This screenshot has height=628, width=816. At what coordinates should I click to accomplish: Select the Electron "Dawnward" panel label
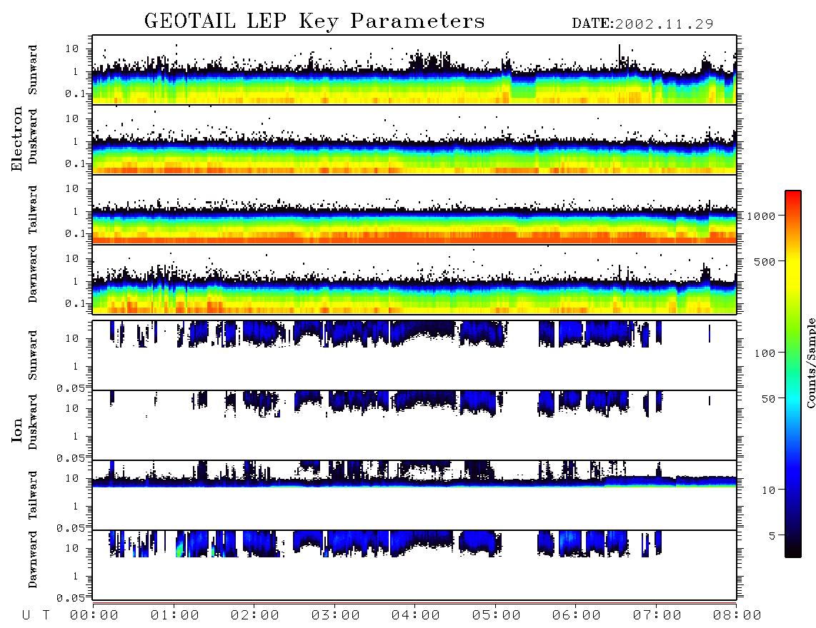(x=33, y=274)
